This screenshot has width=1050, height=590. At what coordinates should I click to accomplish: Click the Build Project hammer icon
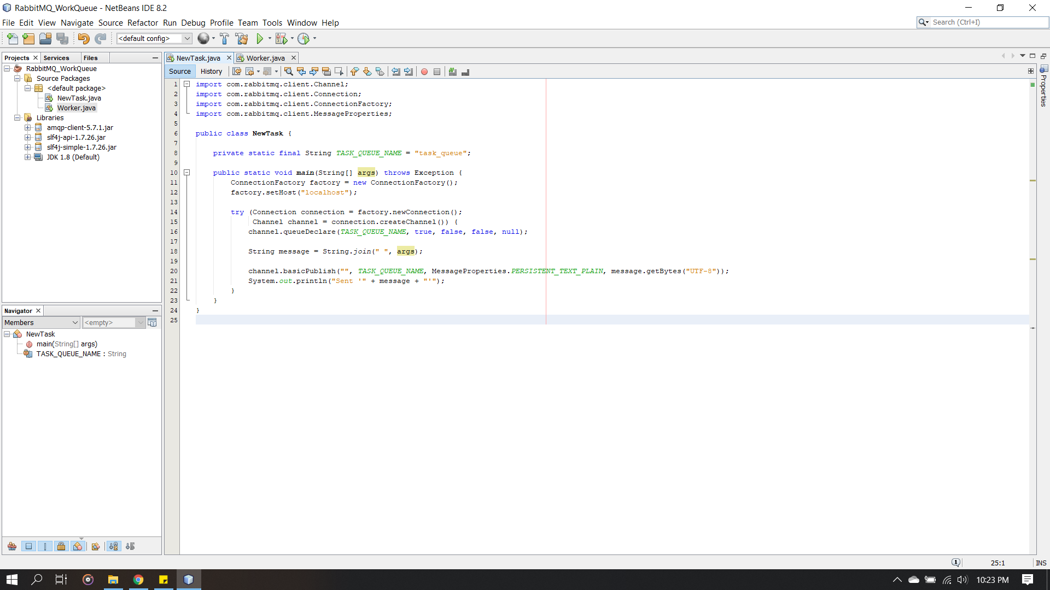(224, 39)
